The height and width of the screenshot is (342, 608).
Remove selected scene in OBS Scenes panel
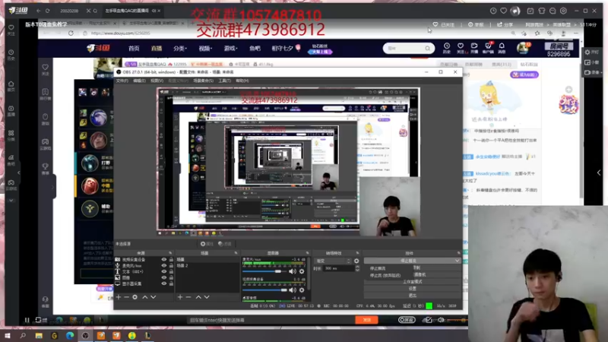(188, 297)
